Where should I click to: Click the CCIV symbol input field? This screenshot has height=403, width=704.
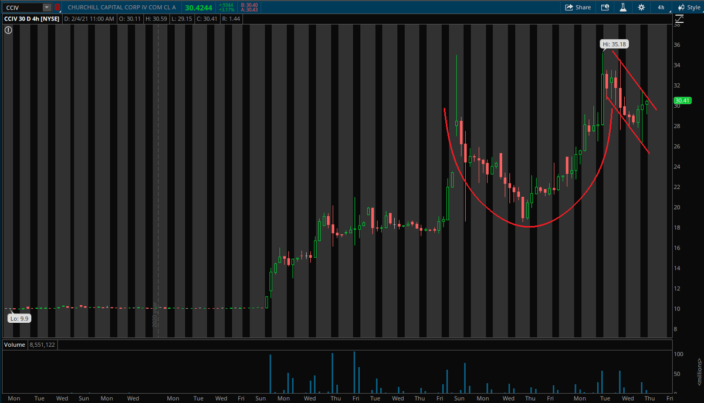[x=22, y=8]
